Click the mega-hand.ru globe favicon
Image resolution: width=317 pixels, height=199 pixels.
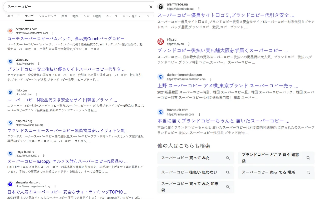(x=10, y=154)
